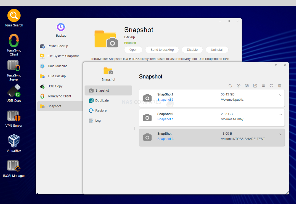
Task: Click the 55.43 GB size value
Action: coord(227,94)
